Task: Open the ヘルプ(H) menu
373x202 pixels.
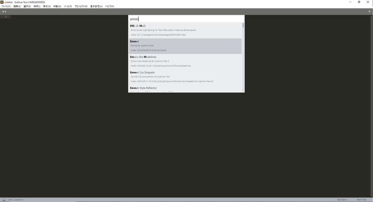Action: pos(109,6)
